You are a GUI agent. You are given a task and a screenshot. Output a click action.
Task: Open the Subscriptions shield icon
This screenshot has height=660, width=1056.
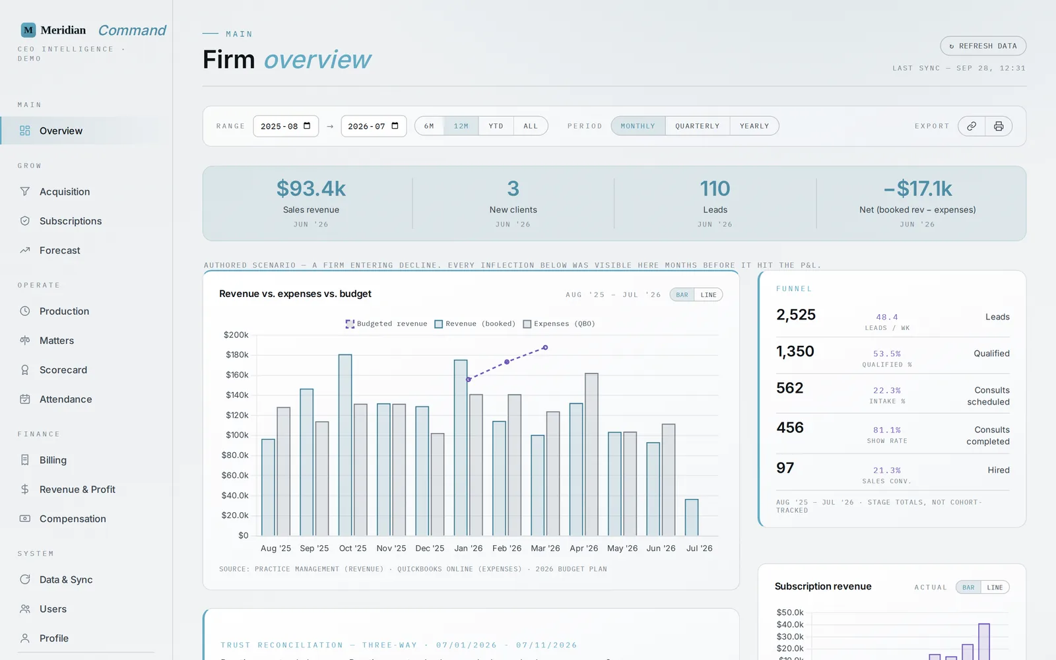[x=25, y=221]
